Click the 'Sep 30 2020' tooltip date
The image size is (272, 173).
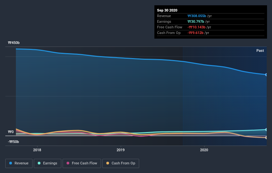(x=167, y=10)
